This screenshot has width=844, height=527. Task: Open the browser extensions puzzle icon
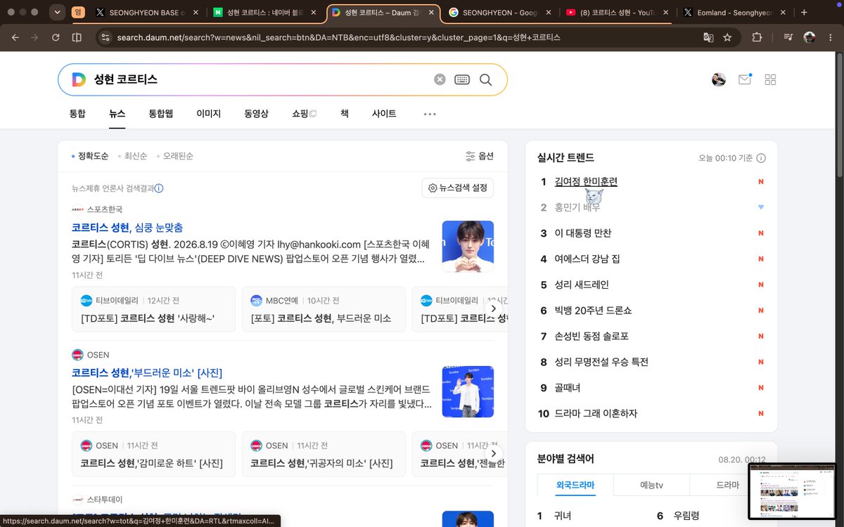(x=757, y=37)
